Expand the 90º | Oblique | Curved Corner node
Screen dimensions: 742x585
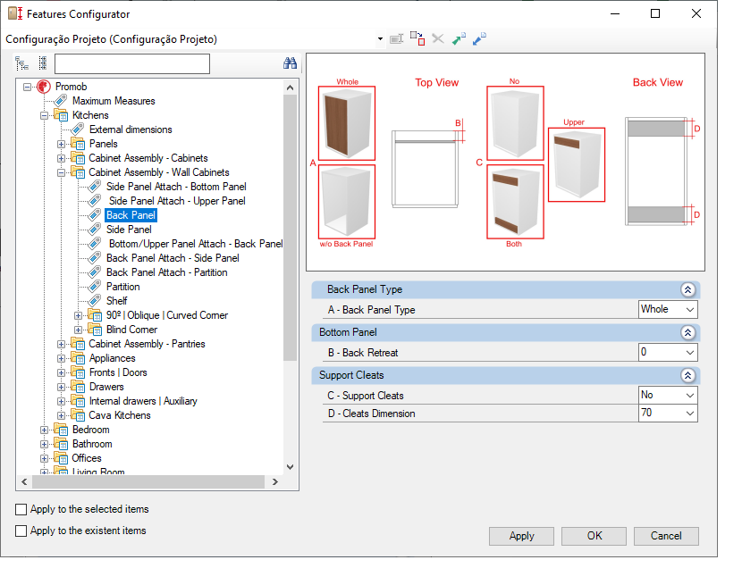tap(78, 315)
